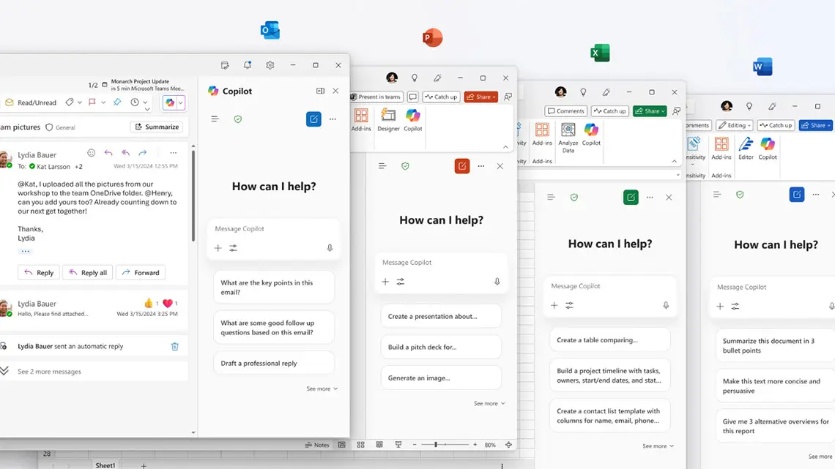This screenshot has height=469, width=835.
Task: Open Designer in the PowerPoint ribbon
Action: point(388,120)
